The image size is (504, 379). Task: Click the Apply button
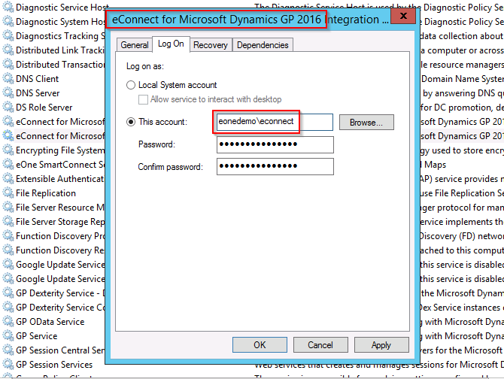tap(381, 345)
